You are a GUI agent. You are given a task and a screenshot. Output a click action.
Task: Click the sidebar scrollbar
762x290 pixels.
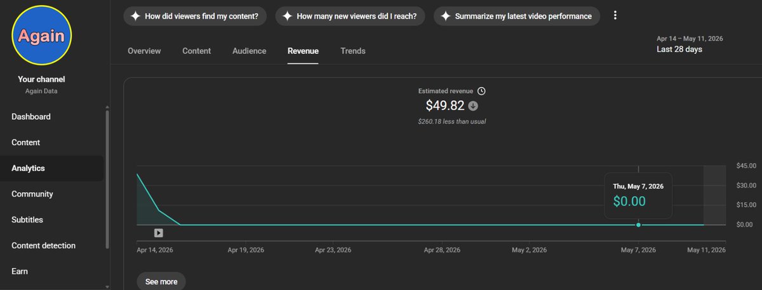(x=107, y=181)
